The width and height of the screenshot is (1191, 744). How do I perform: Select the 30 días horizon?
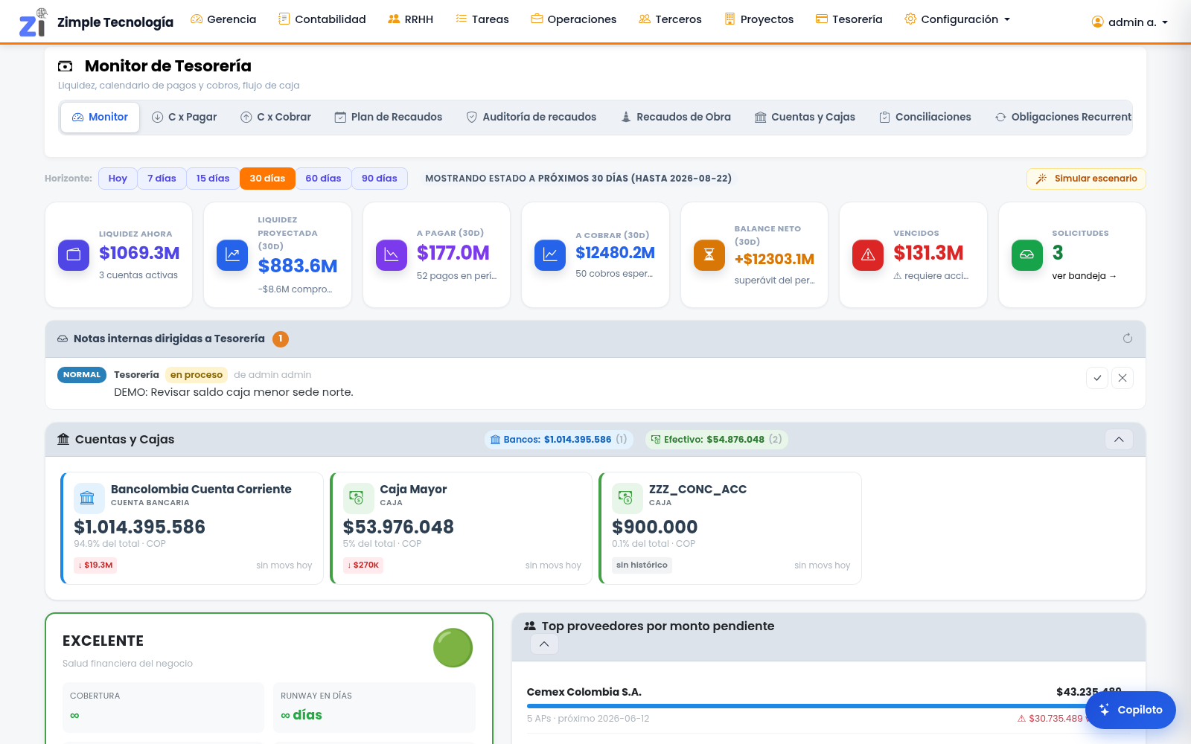click(267, 179)
